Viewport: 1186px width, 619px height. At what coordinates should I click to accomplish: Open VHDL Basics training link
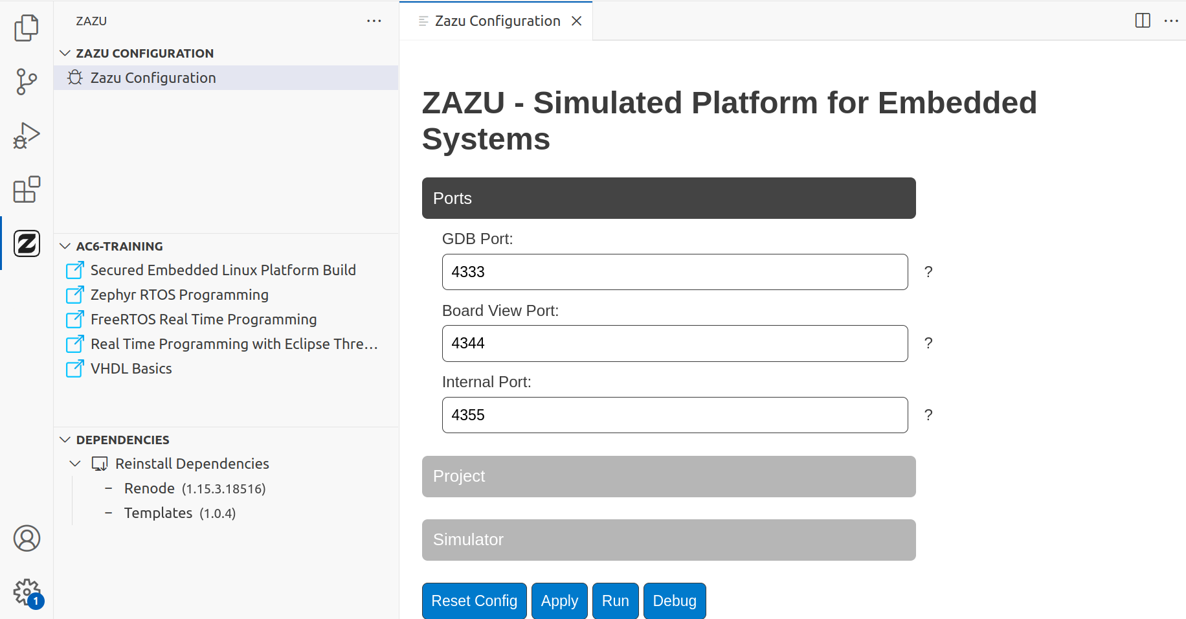131,368
